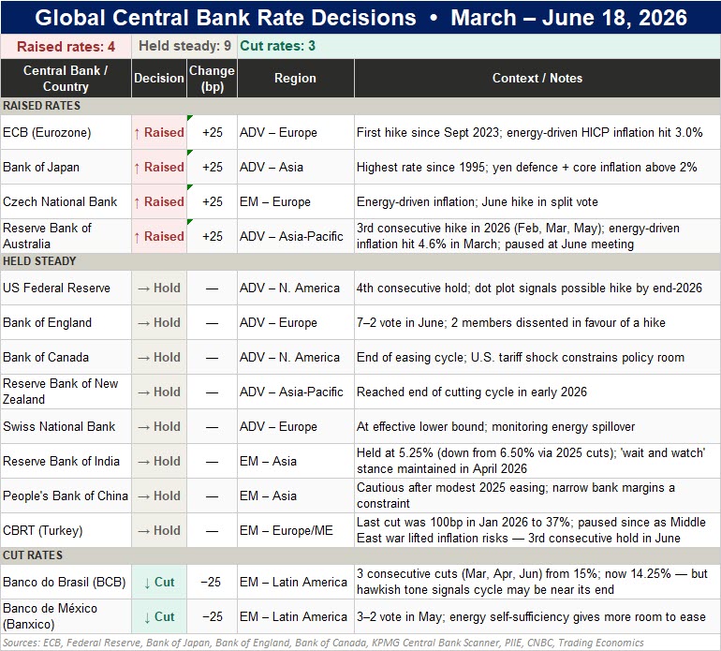Select the Hold arrow cell for US Federal Reserve
The image size is (721, 651).
point(159,288)
